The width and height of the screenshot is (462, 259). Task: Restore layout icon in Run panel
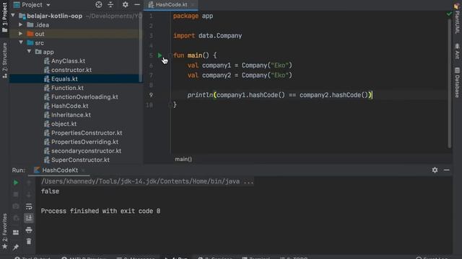[x=16, y=232]
